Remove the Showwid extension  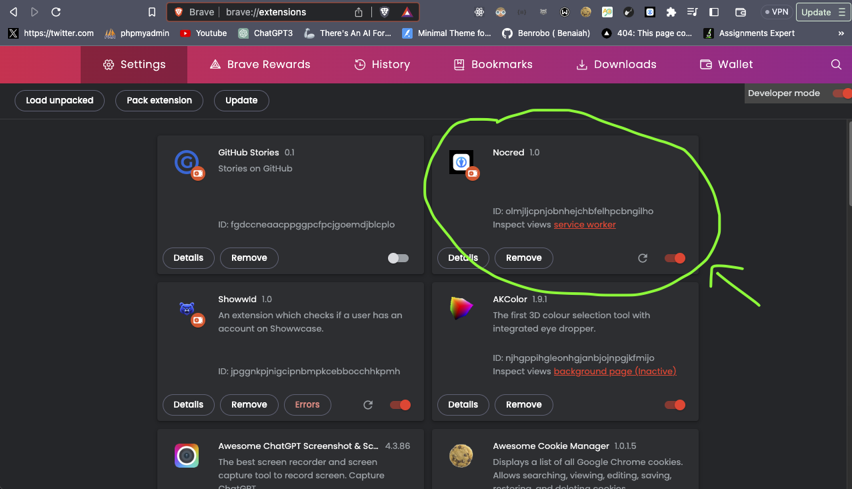[x=249, y=405]
